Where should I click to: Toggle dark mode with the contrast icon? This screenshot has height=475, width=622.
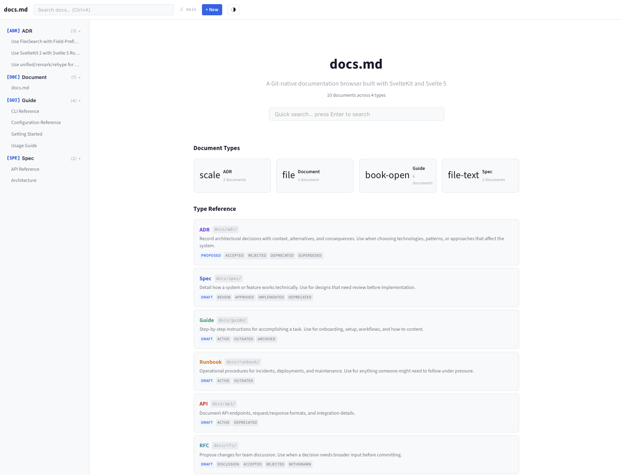click(233, 10)
